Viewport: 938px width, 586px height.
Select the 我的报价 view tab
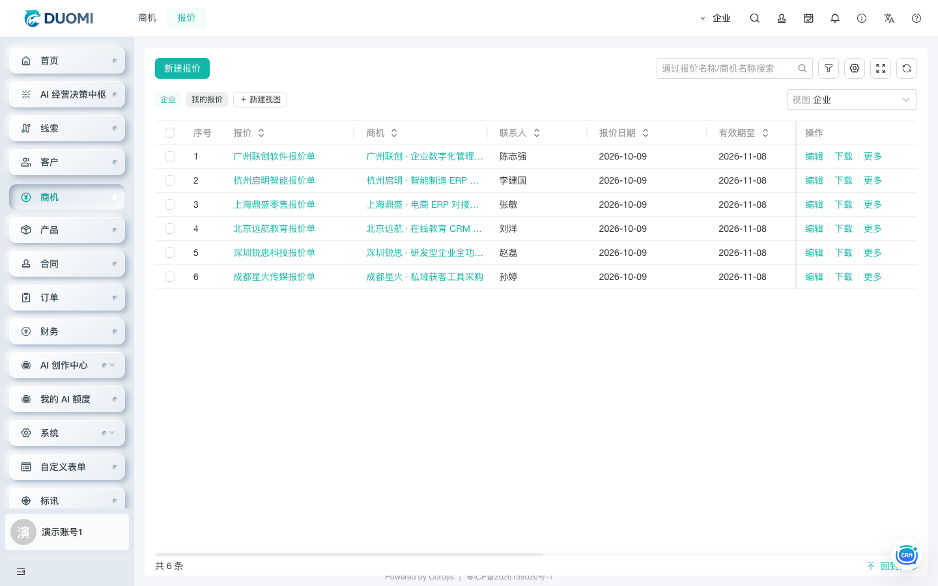pos(207,100)
